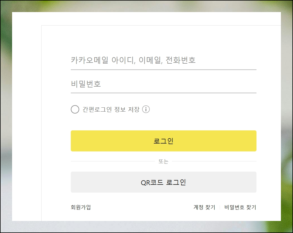The height and width of the screenshot is (233, 293).
Task: Click the white margin left of the login panel
Action: pos(27,116)
